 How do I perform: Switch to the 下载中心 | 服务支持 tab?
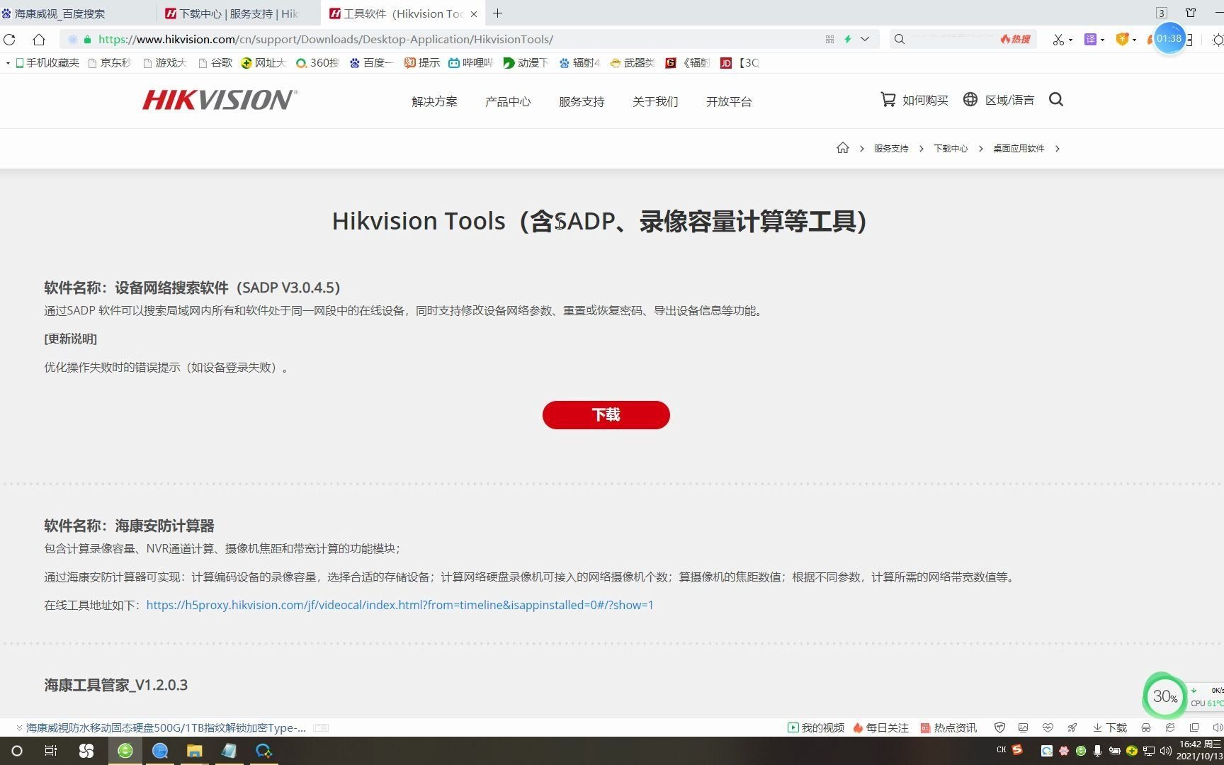coord(239,13)
